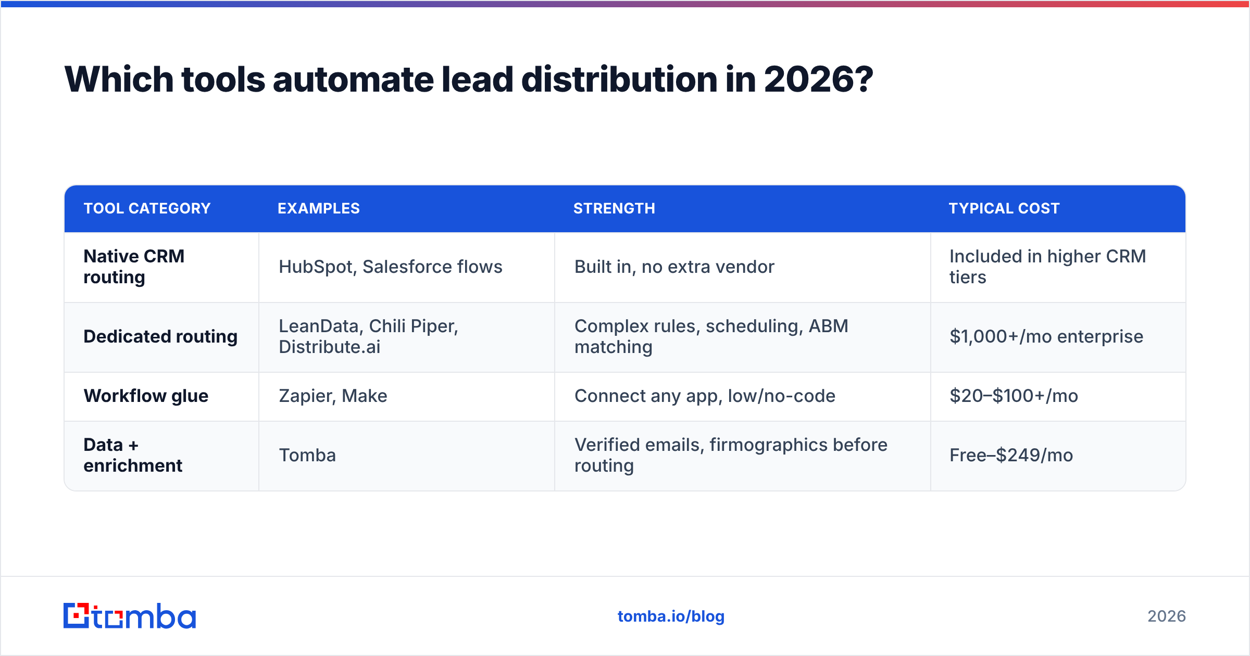This screenshot has width=1250, height=656.
Task: Select the heading 'Which tools automate lead distribution in 2026?'
Action: [469, 79]
